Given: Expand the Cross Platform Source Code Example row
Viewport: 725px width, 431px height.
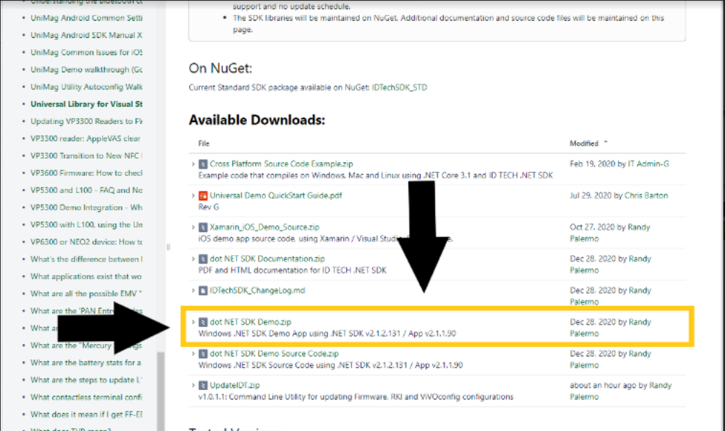Looking at the screenshot, I should click(193, 164).
